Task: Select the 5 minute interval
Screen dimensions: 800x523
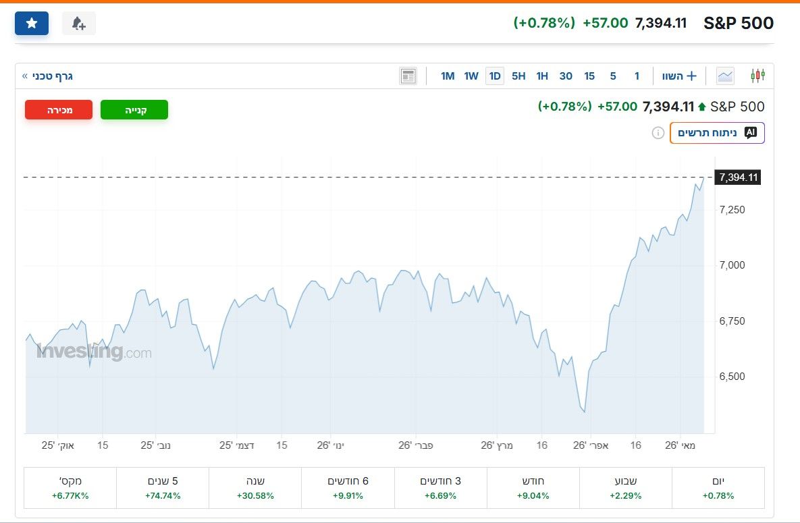Action: coord(613,76)
